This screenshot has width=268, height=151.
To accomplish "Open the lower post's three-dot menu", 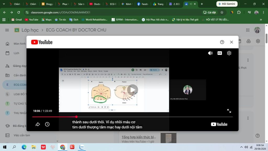I will click(x=248, y=118).
